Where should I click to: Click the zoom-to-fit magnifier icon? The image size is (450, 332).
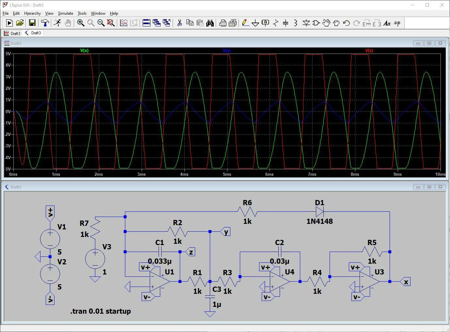[x=111, y=23]
